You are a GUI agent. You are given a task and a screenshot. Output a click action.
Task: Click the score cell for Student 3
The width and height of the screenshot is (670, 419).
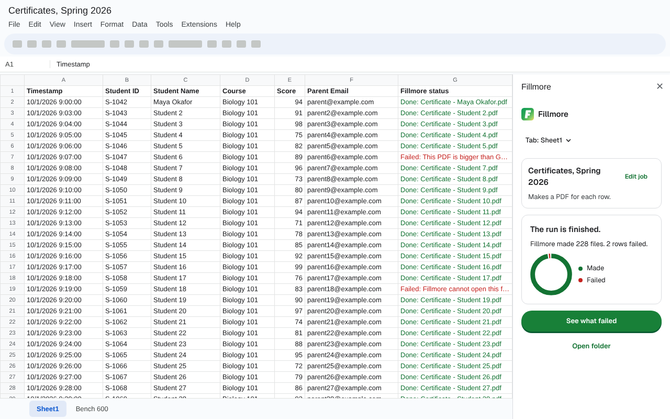289,124
